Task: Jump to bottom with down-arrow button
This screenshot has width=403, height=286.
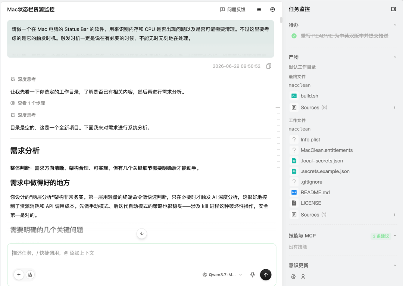Action: pyautogui.click(x=142, y=233)
